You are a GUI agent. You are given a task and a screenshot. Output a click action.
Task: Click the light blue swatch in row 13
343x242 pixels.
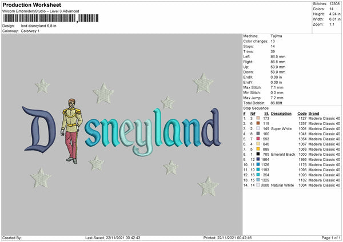[x=258, y=180]
